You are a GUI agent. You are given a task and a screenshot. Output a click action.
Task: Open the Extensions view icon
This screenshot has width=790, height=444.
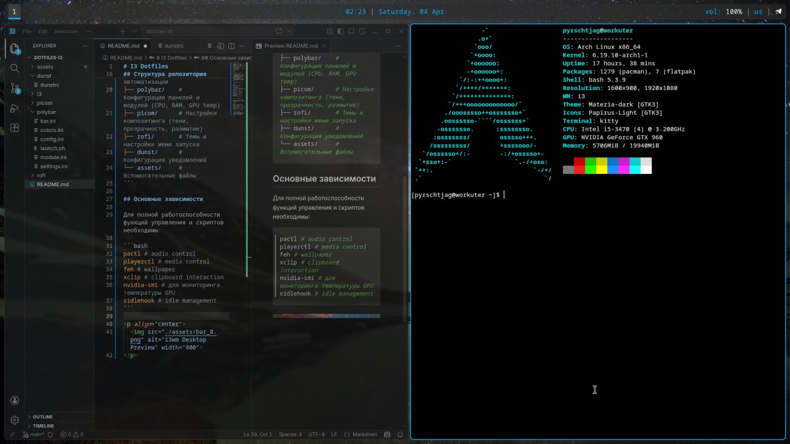click(14, 128)
